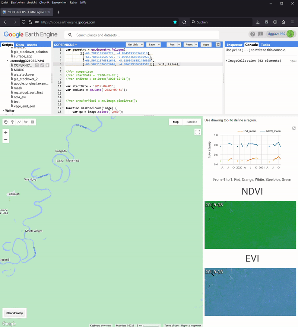Toggle the map to fullscreen view
298x327 pixels.
pos(198,132)
